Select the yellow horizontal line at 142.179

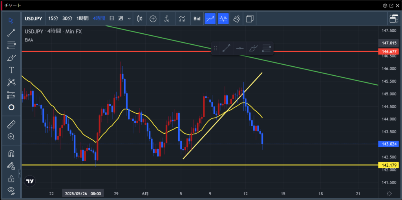pyautogui.click(x=200, y=165)
